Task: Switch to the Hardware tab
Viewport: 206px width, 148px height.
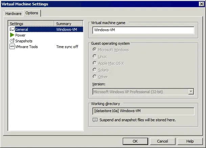Action: point(14,14)
